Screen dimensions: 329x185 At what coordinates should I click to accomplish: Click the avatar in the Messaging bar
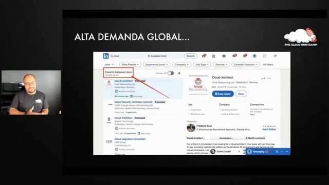point(249,152)
